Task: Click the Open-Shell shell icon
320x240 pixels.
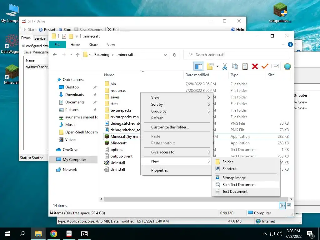Action: click(287, 66)
